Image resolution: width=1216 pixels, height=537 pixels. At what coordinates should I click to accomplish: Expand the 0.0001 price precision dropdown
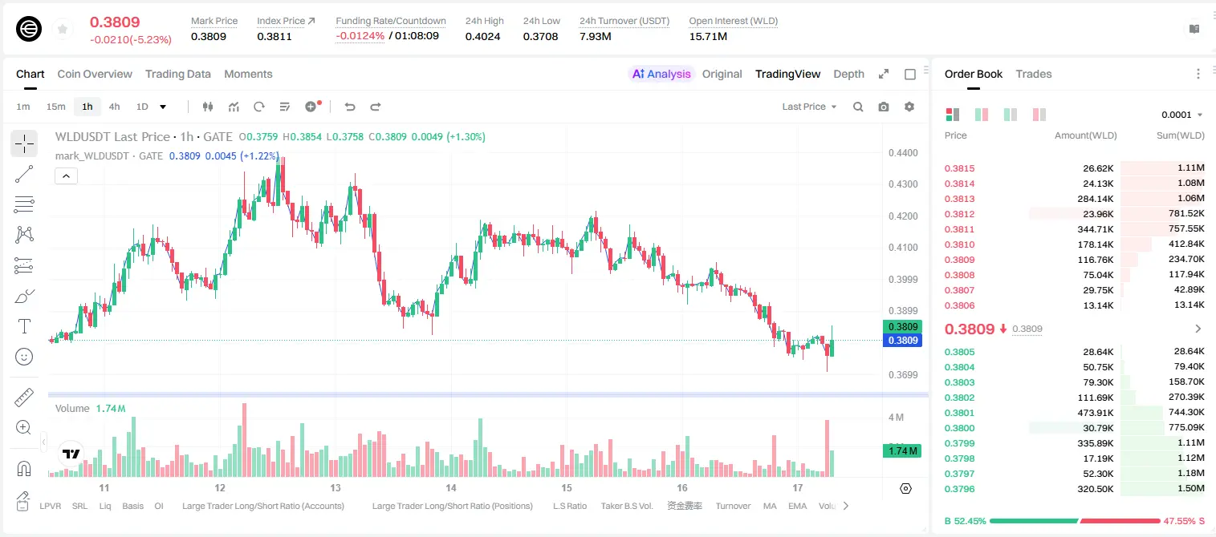[1181, 115]
